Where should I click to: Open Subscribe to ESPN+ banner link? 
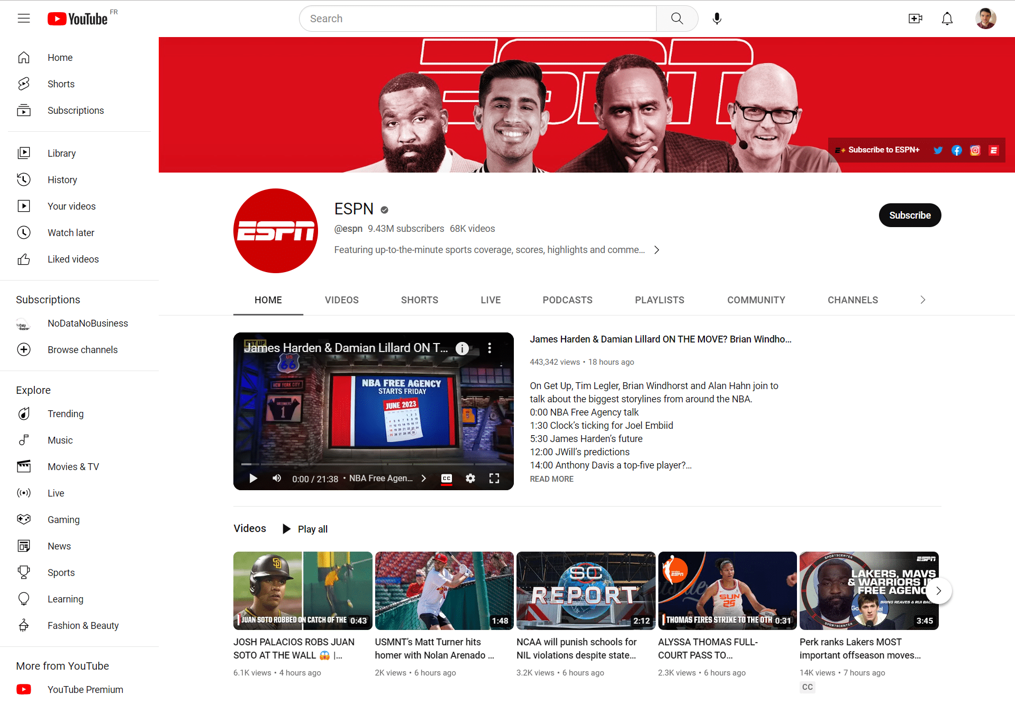pyautogui.click(x=878, y=150)
